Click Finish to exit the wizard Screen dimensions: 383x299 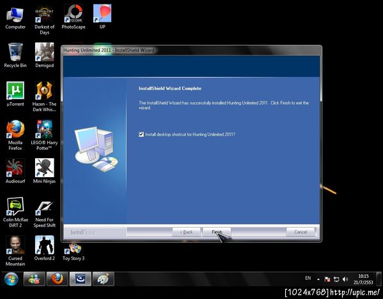pos(217,232)
